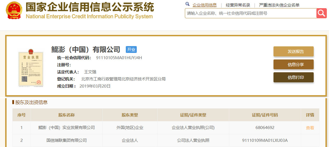Click the company name 鲲澎（中国）有限公司 heading
The width and height of the screenshot is (329, 147).
click(86, 49)
